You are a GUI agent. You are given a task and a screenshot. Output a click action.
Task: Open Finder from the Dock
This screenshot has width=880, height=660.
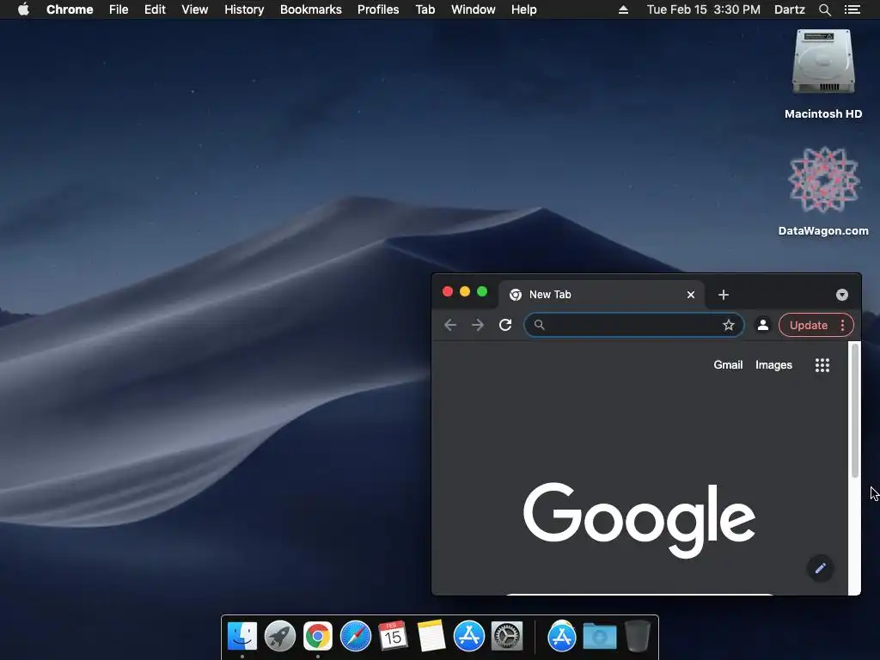tap(242, 636)
